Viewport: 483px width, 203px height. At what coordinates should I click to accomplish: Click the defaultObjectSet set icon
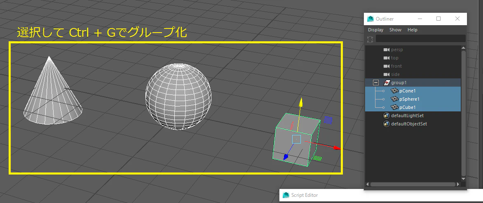(x=386, y=124)
